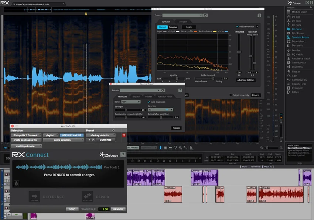Switch De-noise to Adaptive mode

point(173,27)
